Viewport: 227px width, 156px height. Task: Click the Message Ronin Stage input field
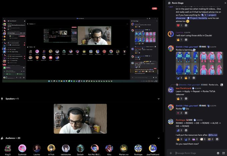click(195, 153)
